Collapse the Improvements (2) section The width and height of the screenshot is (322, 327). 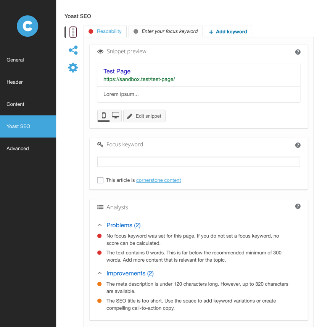100,273
